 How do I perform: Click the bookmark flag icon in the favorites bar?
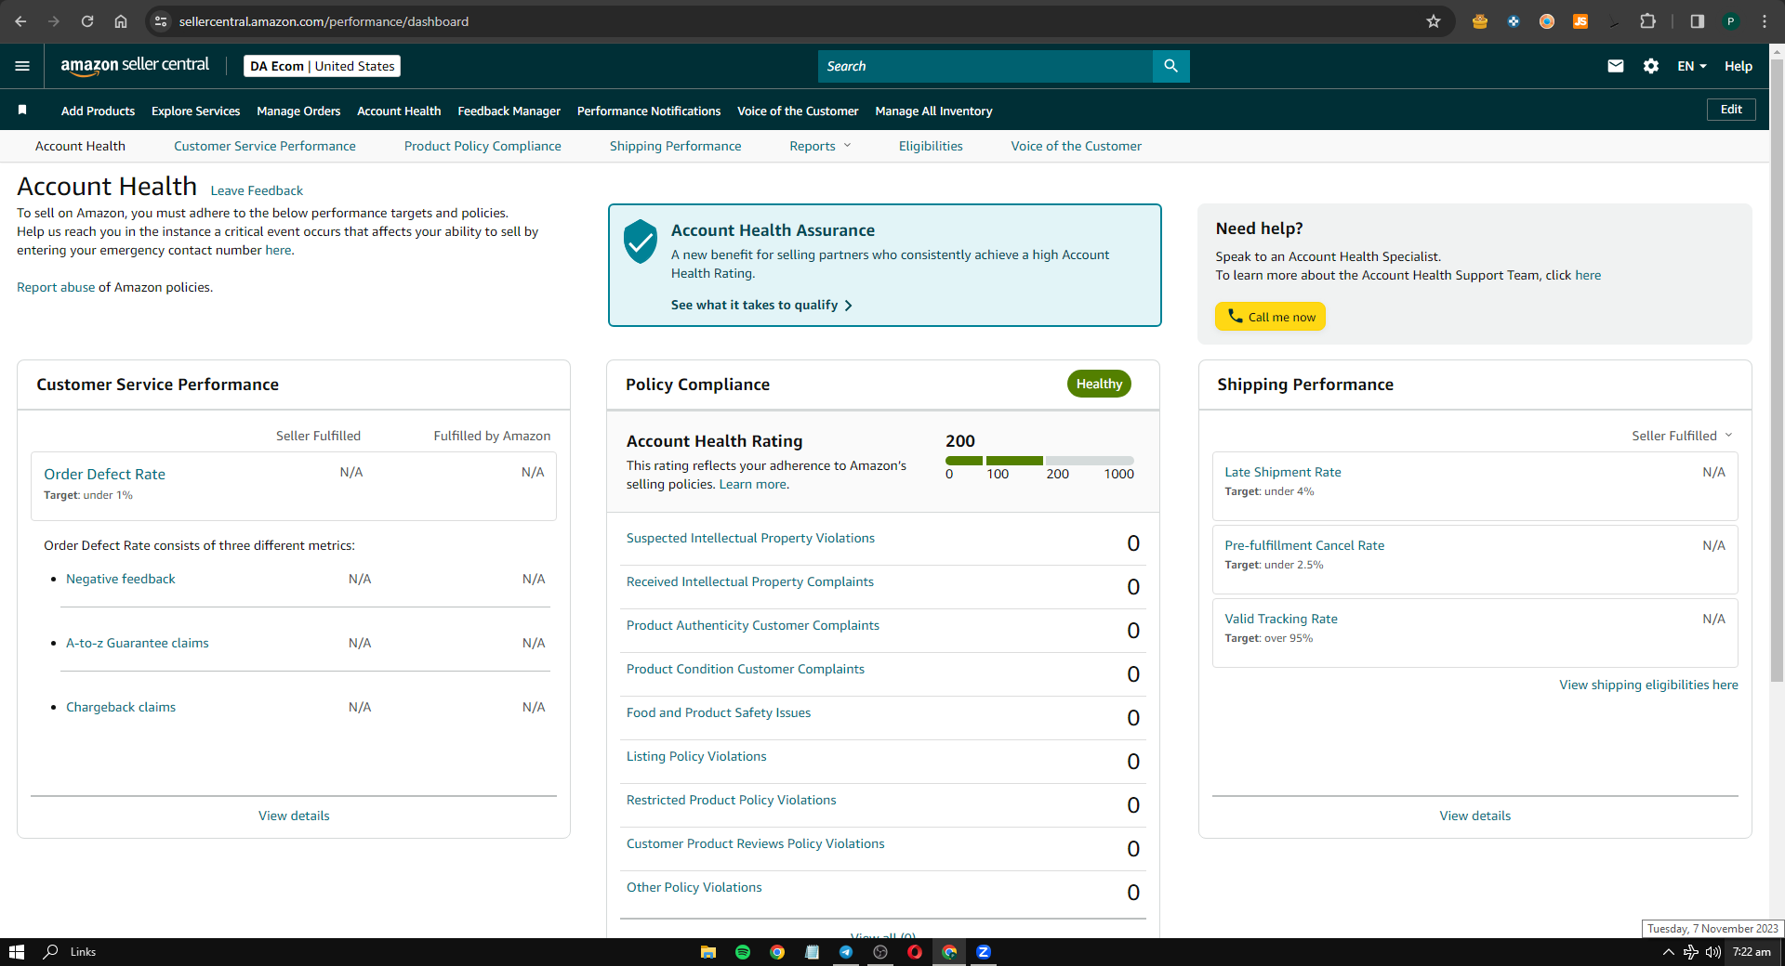[22, 110]
